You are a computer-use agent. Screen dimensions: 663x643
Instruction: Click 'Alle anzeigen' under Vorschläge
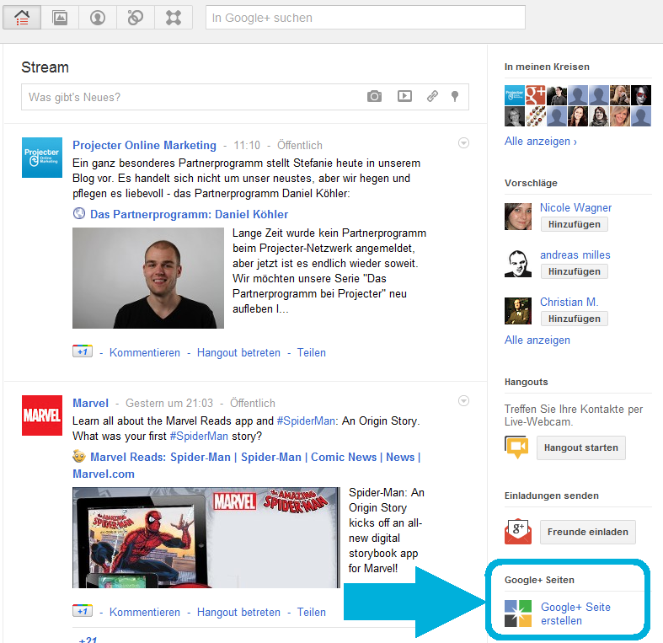coord(537,340)
